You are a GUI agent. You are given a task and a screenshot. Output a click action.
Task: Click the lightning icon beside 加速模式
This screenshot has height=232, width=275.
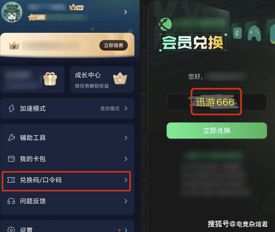[x=12, y=108]
